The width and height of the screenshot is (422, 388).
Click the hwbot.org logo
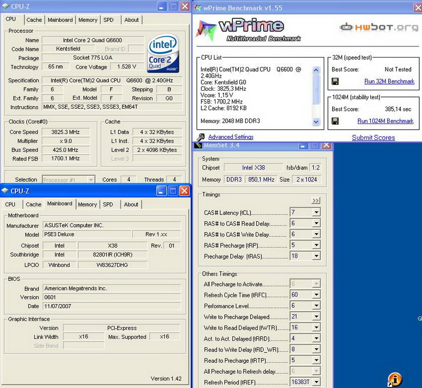coord(379,27)
